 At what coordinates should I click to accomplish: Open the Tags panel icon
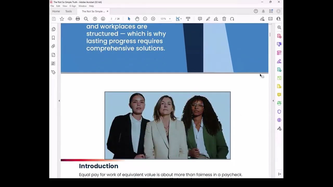53,72
